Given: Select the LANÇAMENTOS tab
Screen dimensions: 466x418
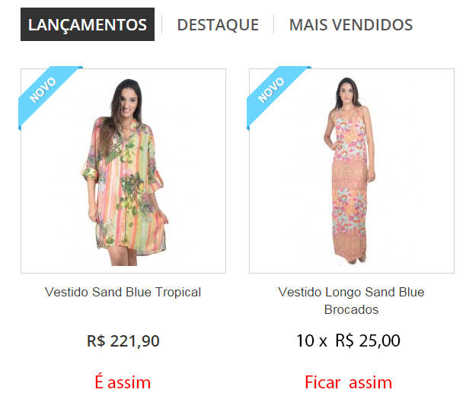Looking at the screenshot, I should 88,24.
